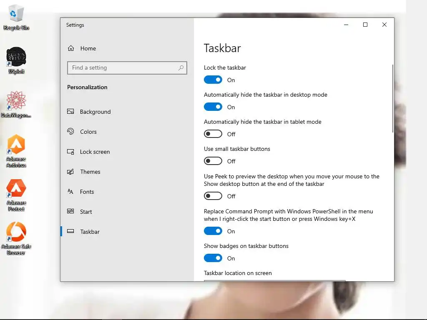
Task: Select the DataWagon desktop shortcut
Action: tap(16, 104)
